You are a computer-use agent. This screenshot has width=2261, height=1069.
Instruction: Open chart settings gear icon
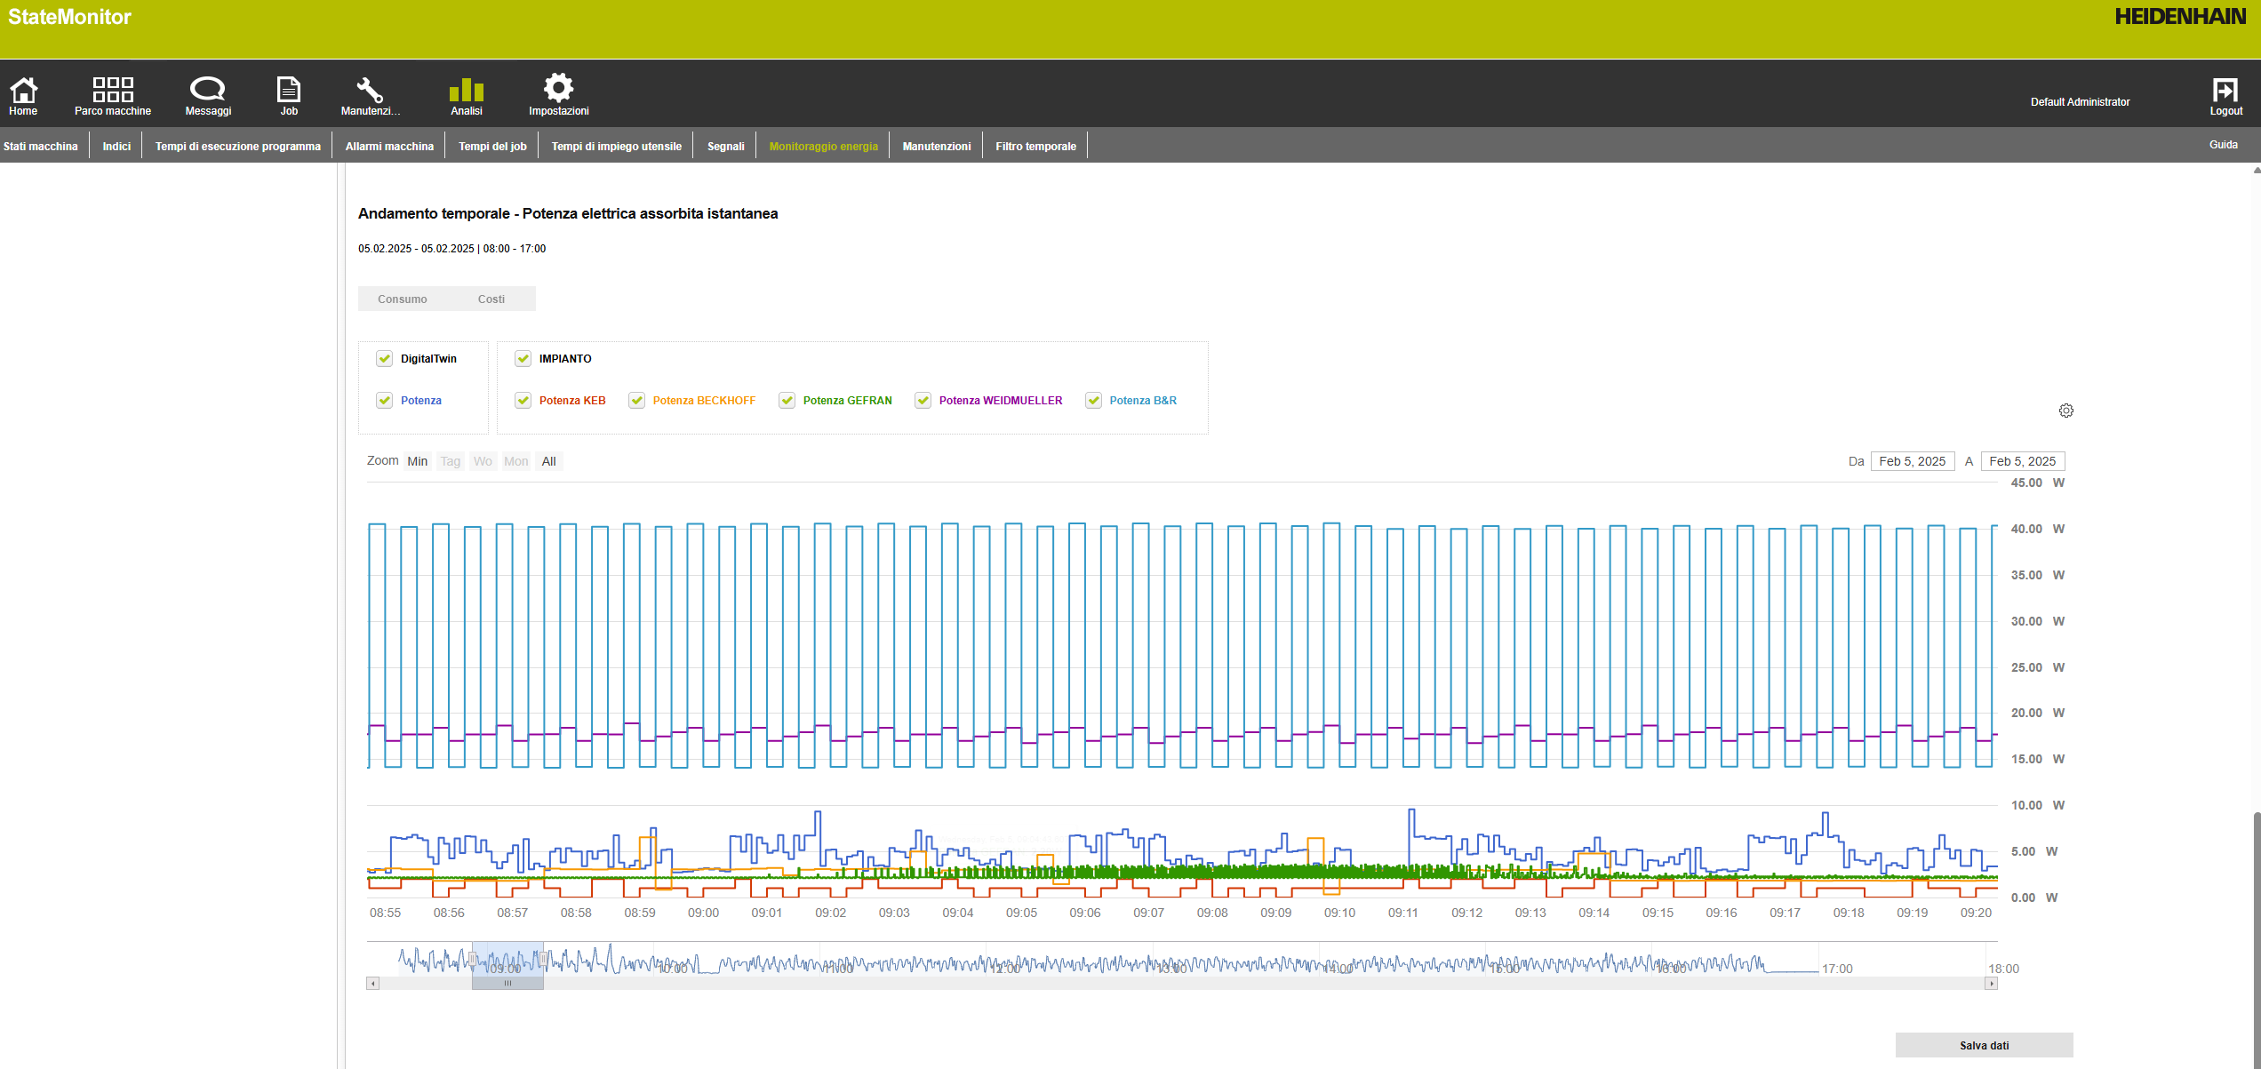(2065, 411)
